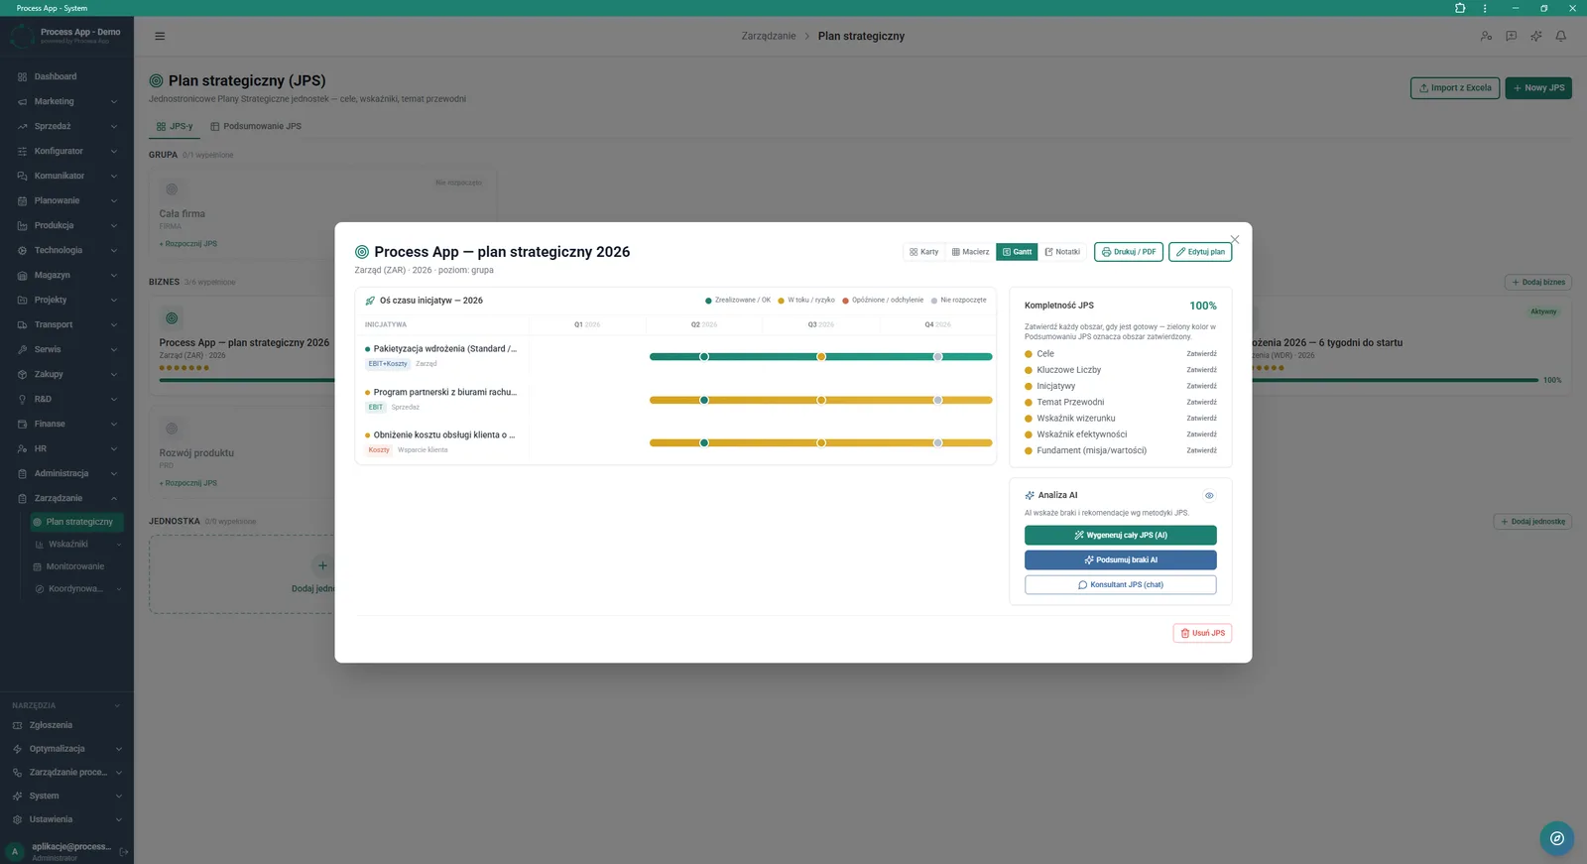Click the HR people icon
This screenshot has height=864, width=1587.
pyautogui.click(x=22, y=448)
